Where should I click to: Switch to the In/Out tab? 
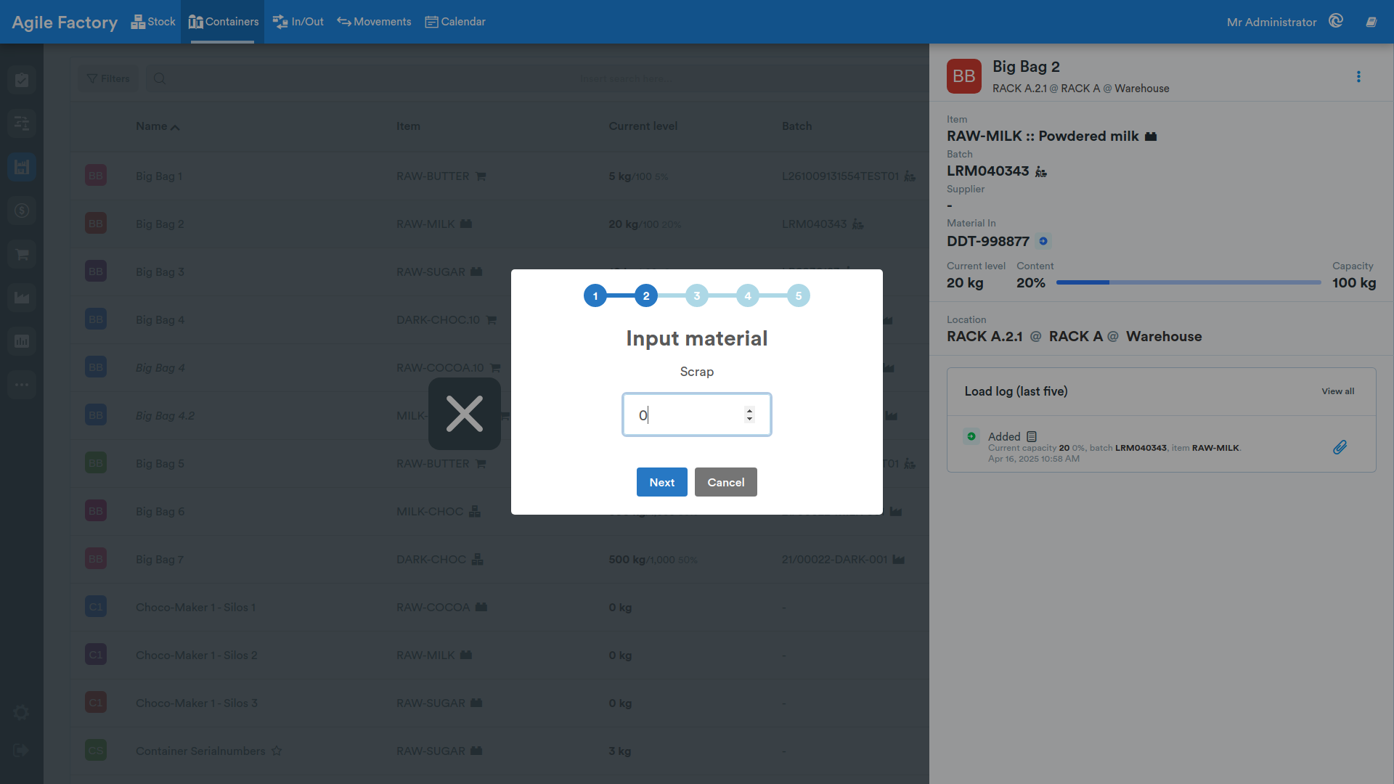pos(298,22)
